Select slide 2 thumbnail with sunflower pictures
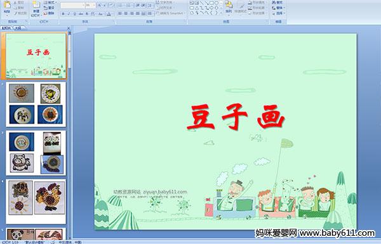This screenshot has width=381, height=244. coord(36,105)
